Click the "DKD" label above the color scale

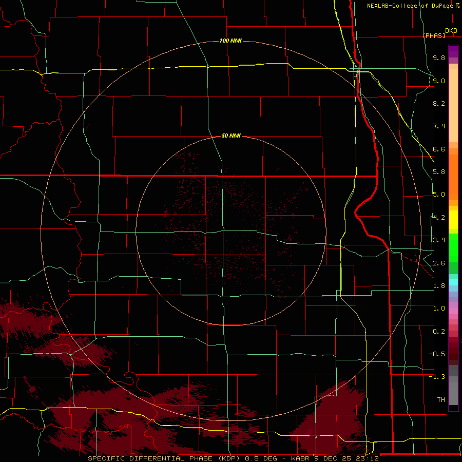pyautogui.click(x=451, y=31)
